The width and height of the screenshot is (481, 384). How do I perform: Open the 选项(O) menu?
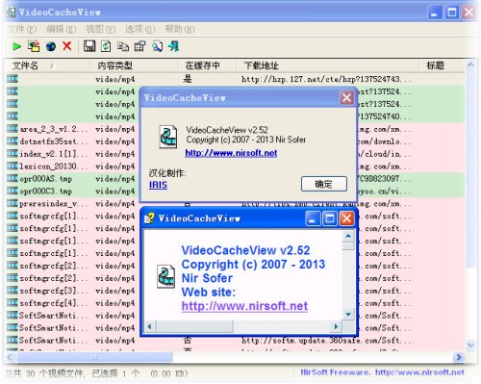pyautogui.click(x=140, y=29)
